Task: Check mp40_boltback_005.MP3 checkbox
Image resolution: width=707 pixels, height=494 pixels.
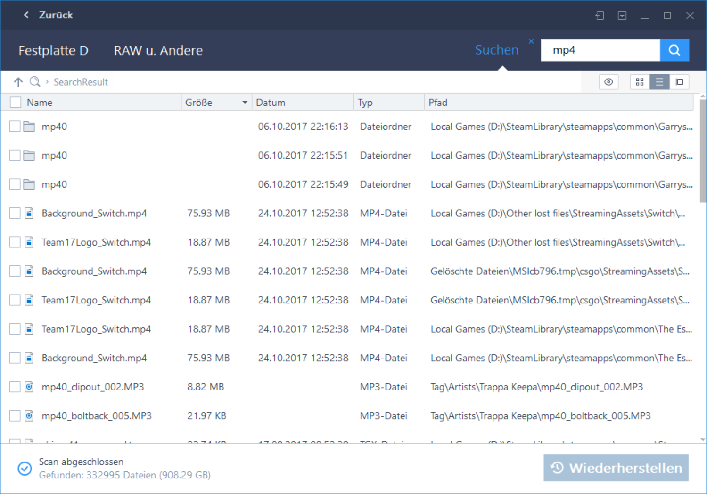Action: pos(15,416)
